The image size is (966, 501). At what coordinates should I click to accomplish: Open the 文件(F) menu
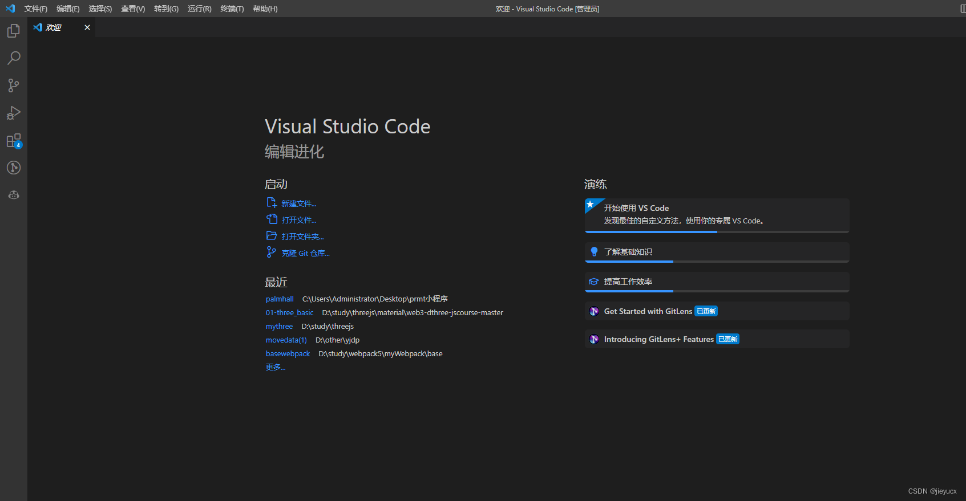click(x=36, y=9)
